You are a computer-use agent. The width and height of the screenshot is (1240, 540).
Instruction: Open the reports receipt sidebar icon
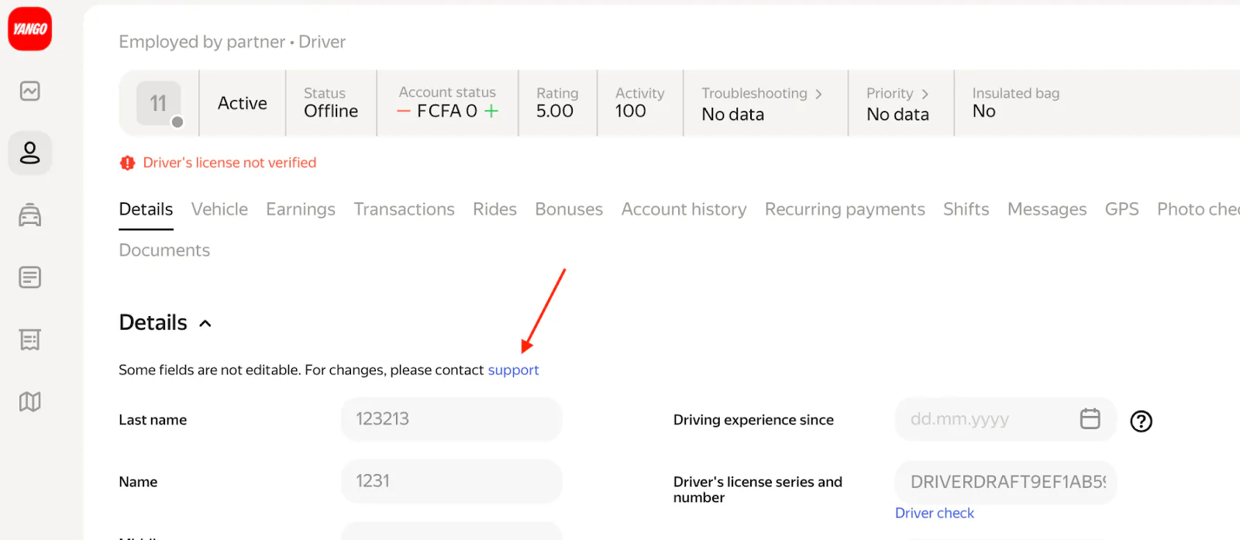coord(30,339)
